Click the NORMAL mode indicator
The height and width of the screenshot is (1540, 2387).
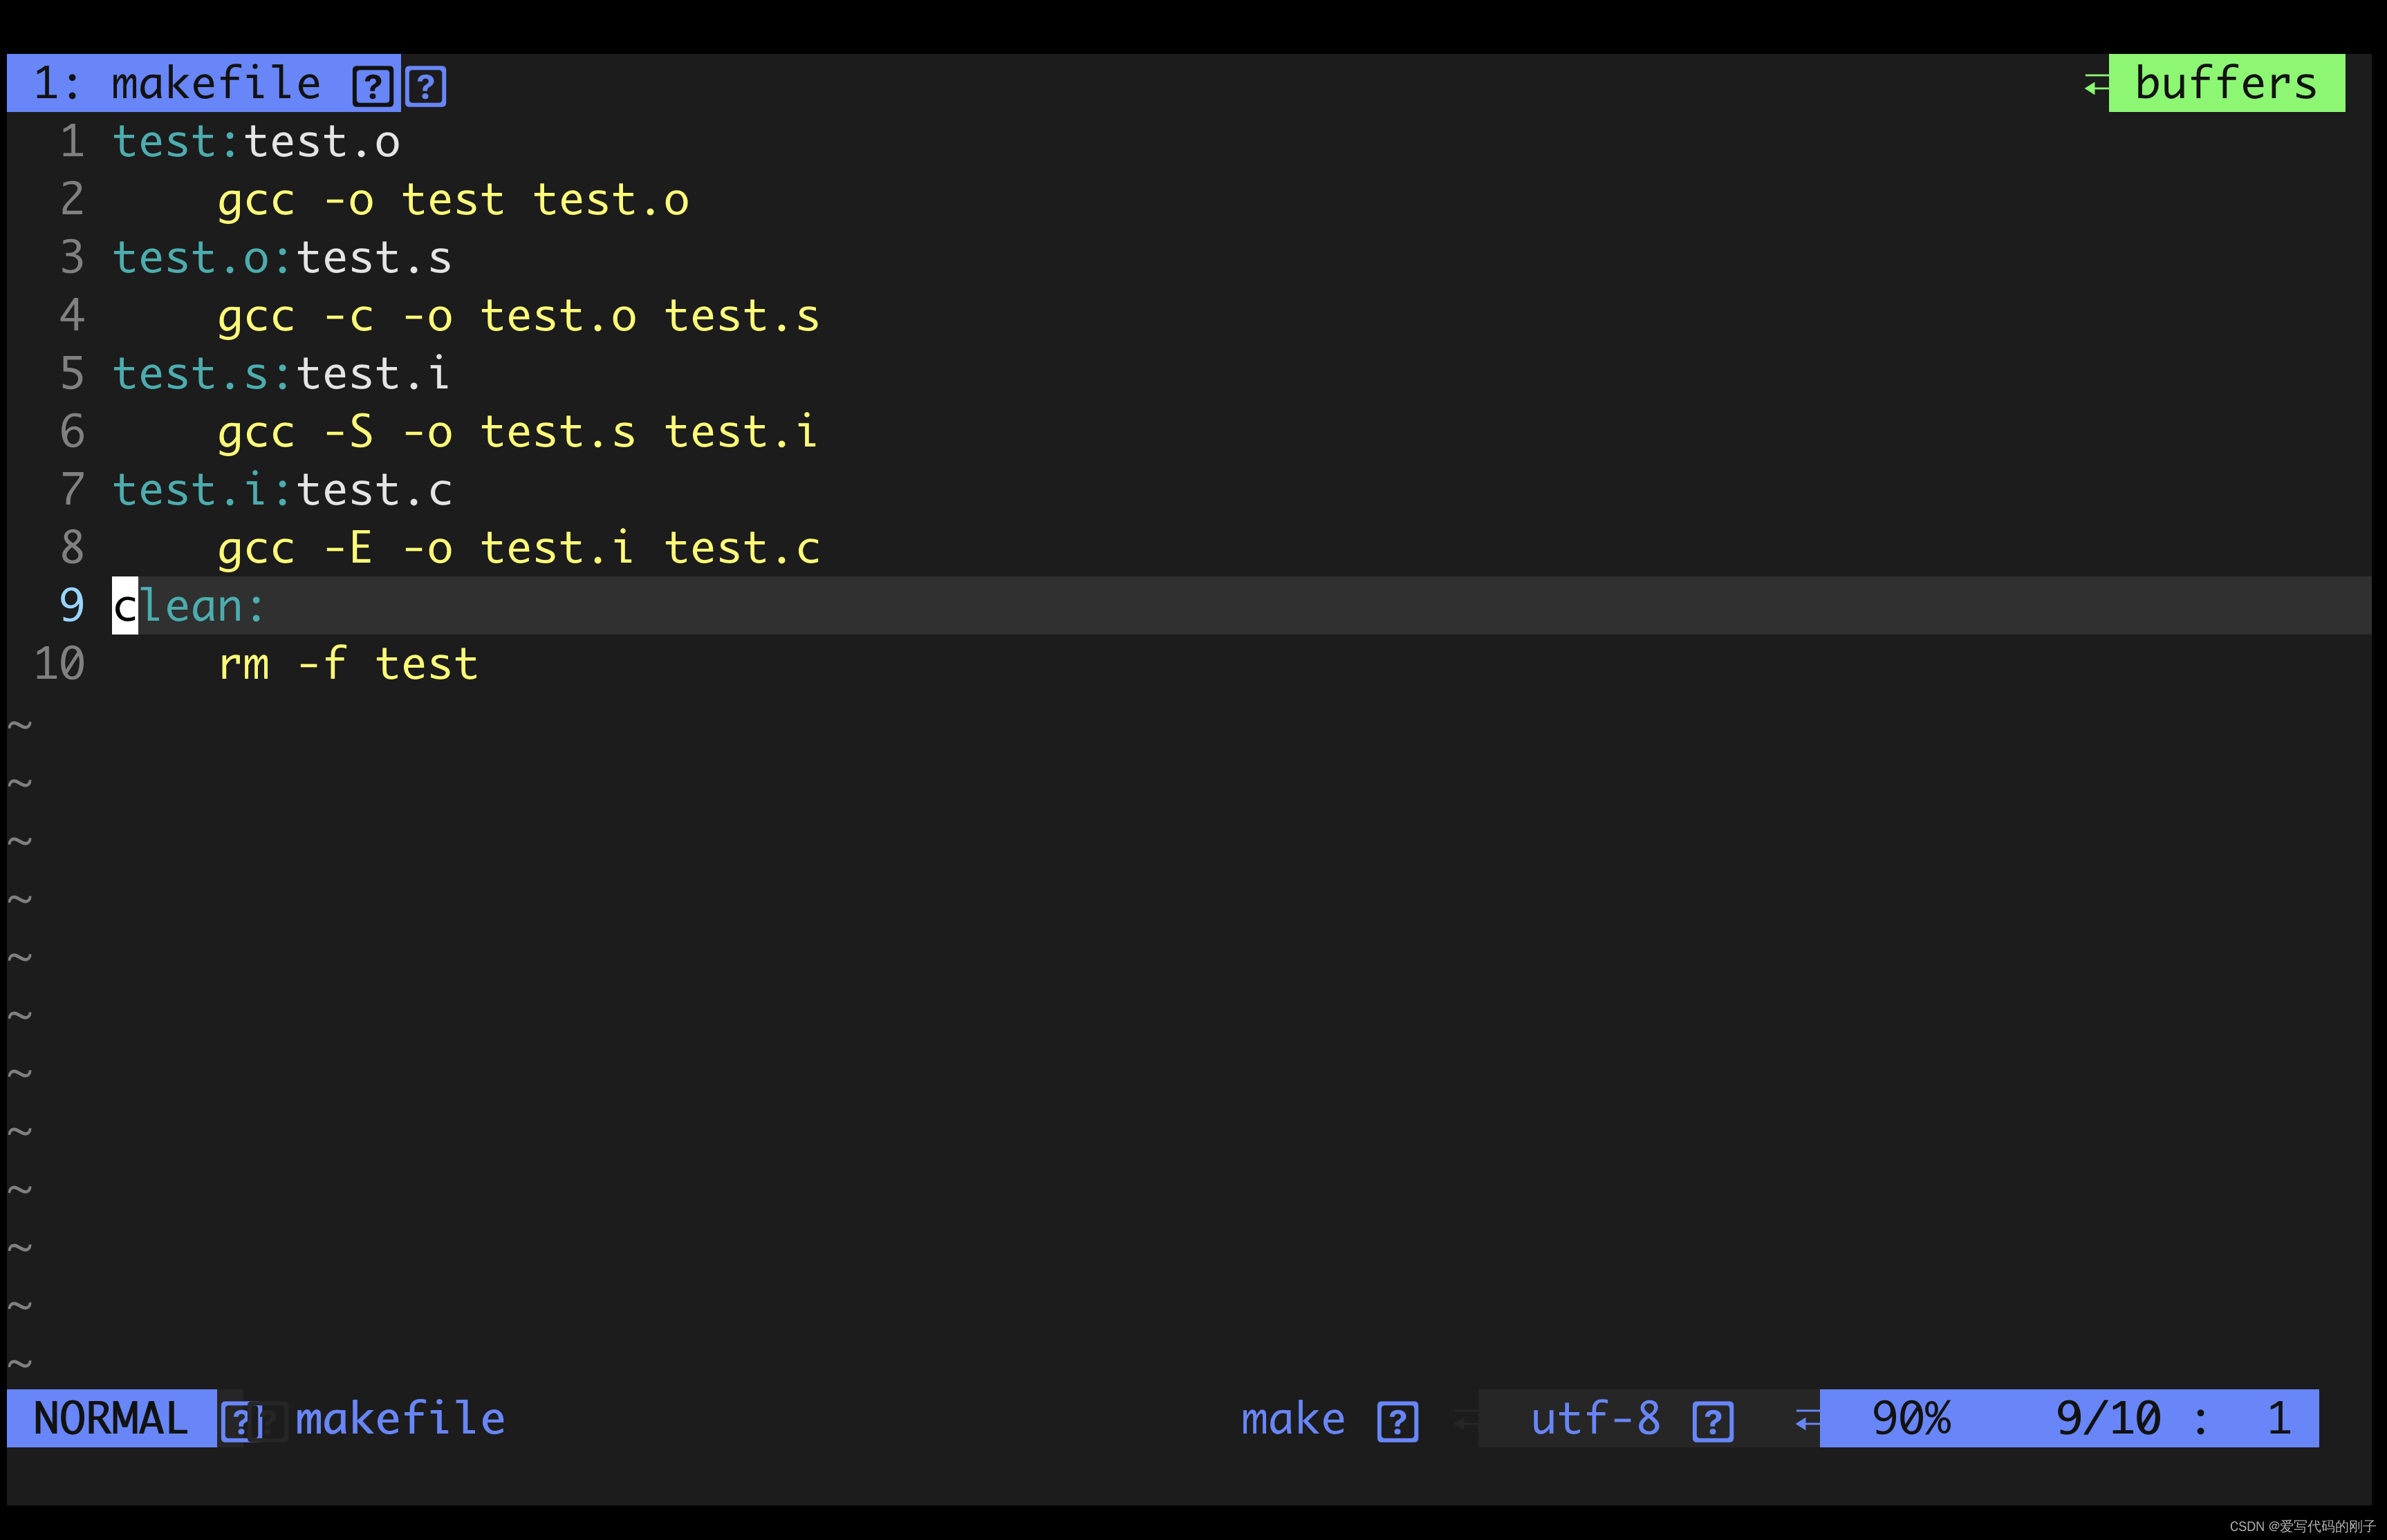click(x=111, y=1418)
